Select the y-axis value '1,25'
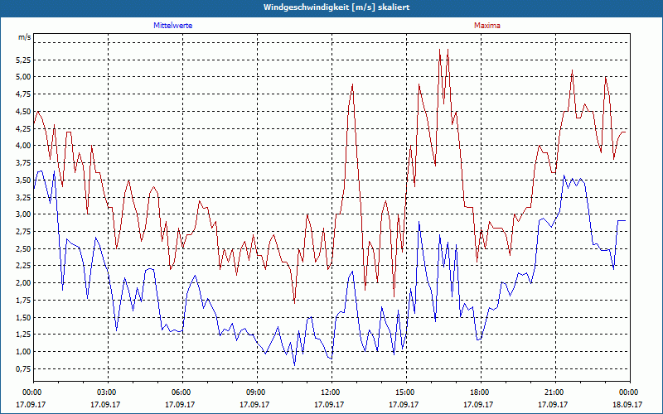663x414 pixels. (24, 335)
